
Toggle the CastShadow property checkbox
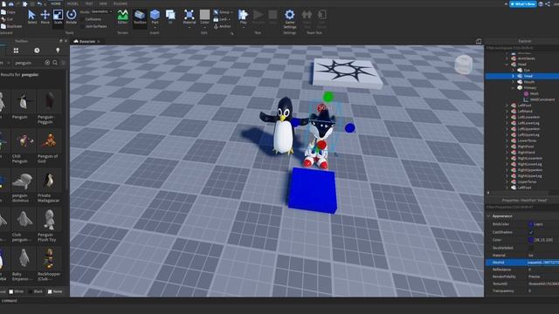coord(531,232)
